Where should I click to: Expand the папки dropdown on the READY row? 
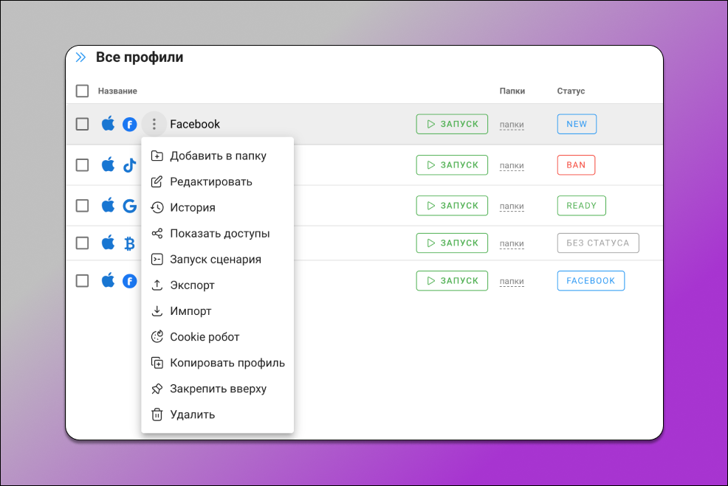(x=511, y=206)
